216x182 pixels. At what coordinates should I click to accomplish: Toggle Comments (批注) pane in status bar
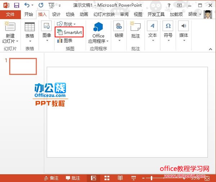point(73,178)
